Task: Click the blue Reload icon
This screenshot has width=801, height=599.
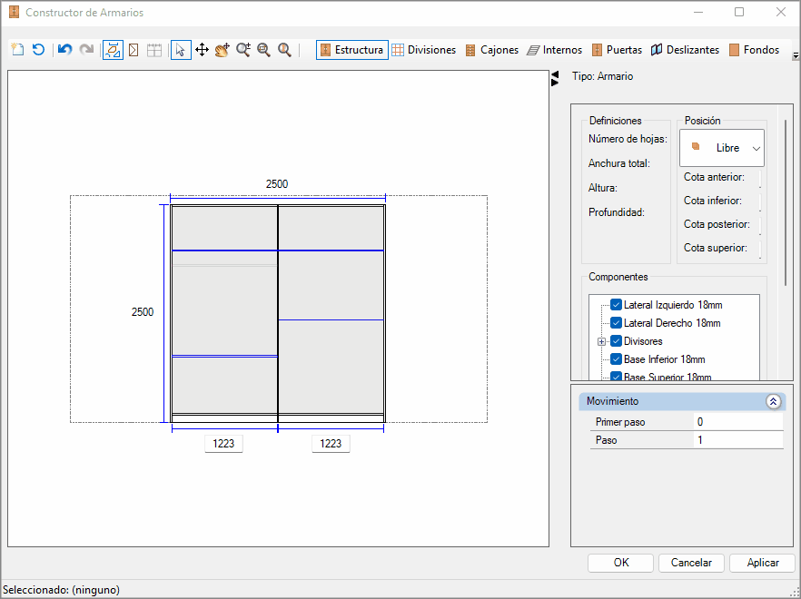Action: (x=39, y=50)
